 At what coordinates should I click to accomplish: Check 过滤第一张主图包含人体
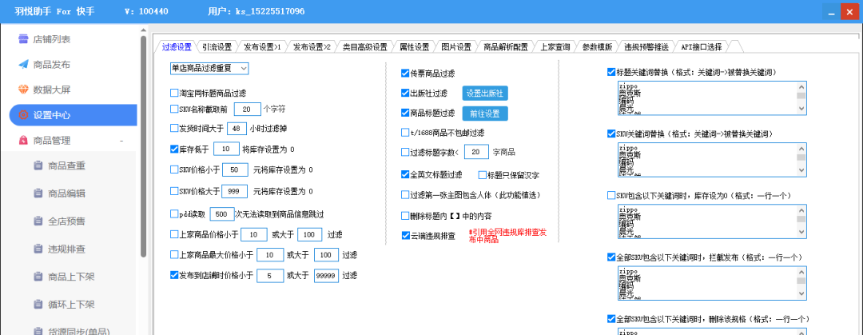tap(405, 194)
